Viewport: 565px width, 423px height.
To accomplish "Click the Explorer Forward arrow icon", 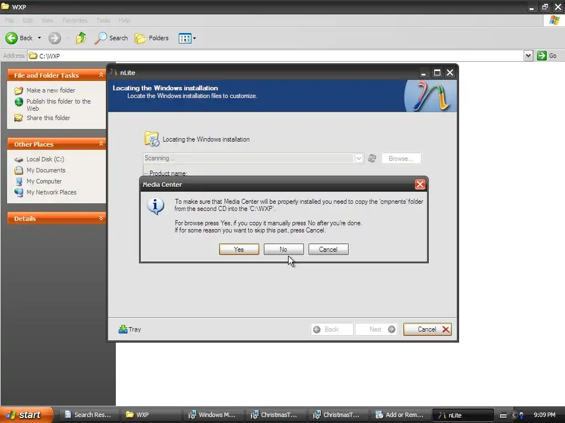I will 55,38.
